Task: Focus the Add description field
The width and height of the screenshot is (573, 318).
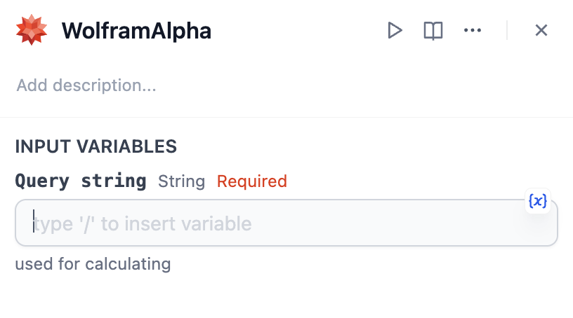Action: pyautogui.click(x=86, y=85)
